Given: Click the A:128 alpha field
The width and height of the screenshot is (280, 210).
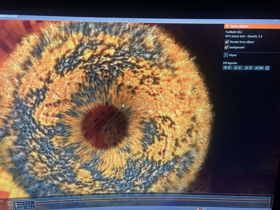Looking at the screenshot, I should (x=259, y=68).
